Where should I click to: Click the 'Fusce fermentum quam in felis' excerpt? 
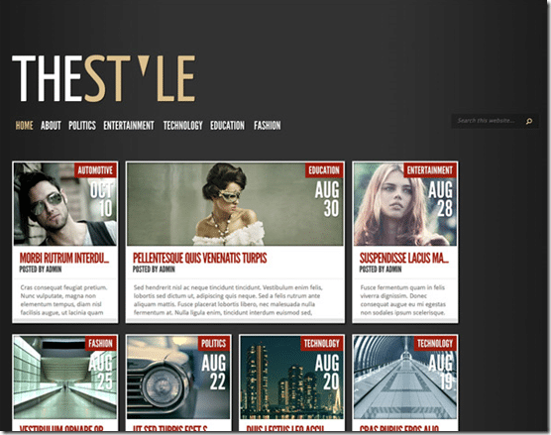(x=403, y=300)
